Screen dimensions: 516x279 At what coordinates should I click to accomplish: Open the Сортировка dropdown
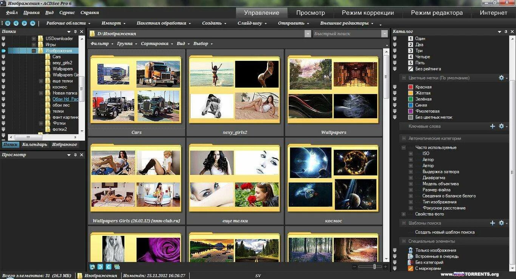[157, 43]
